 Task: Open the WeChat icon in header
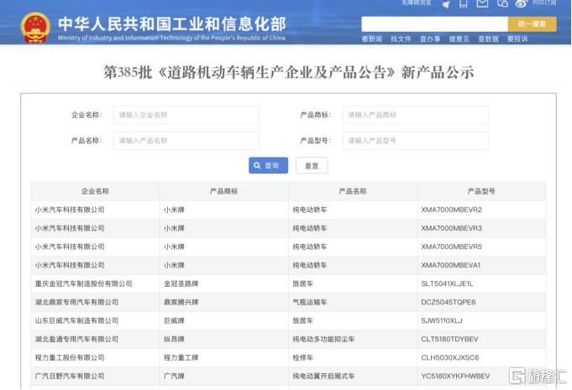(501, 4)
